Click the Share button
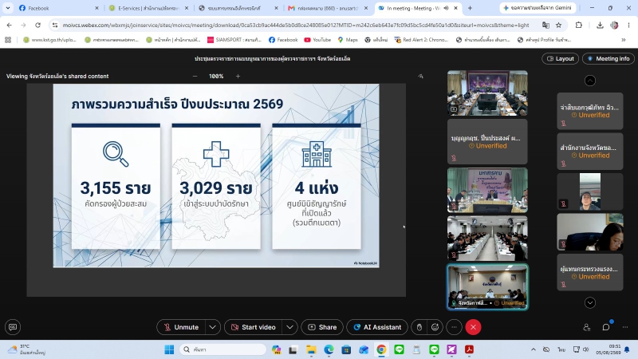 coord(322,327)
